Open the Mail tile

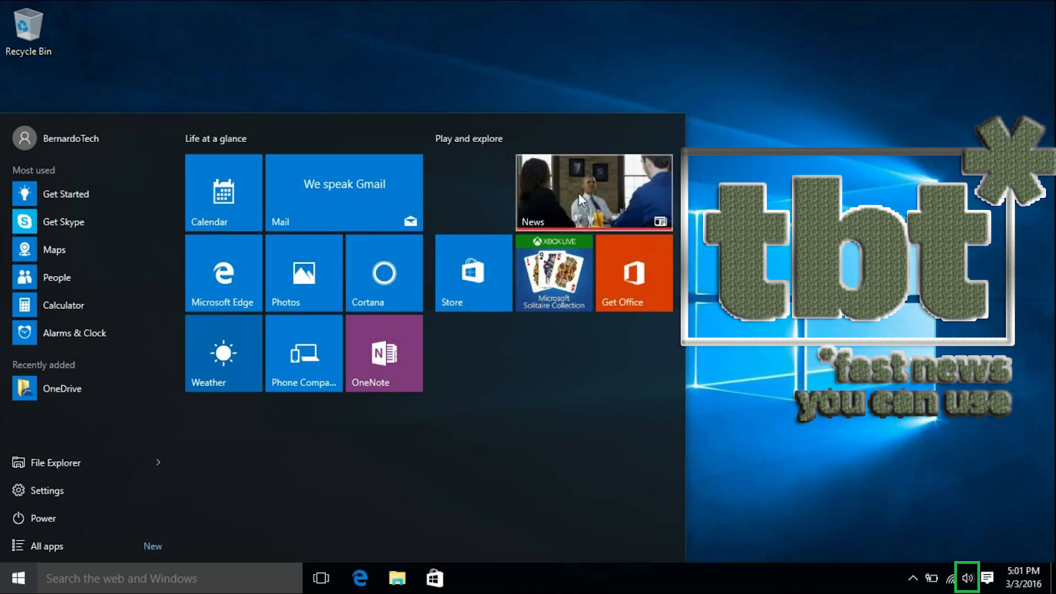point(344,193)
